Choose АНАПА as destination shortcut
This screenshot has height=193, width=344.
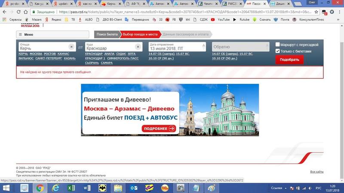pos(109,54)
